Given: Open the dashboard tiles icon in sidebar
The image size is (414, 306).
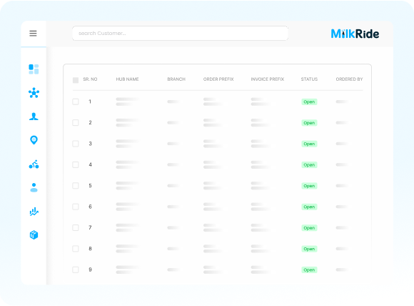Looking at the screenshot, I should (x=34, y=69).
